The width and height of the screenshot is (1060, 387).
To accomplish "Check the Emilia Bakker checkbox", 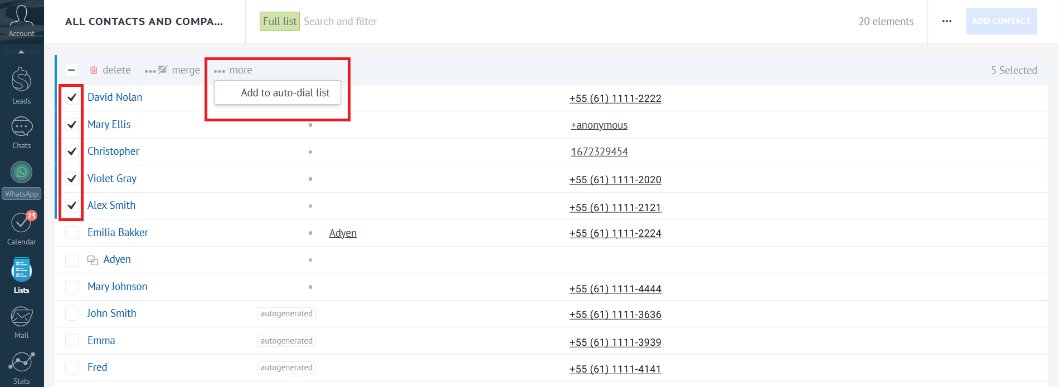I will click(72, 233).
